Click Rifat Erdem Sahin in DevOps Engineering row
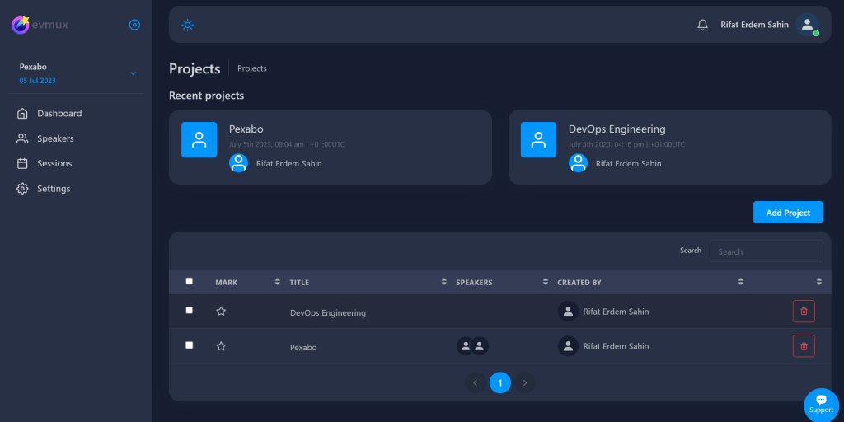844x422 pixels. pyautogui.click(x=616, y=312)
